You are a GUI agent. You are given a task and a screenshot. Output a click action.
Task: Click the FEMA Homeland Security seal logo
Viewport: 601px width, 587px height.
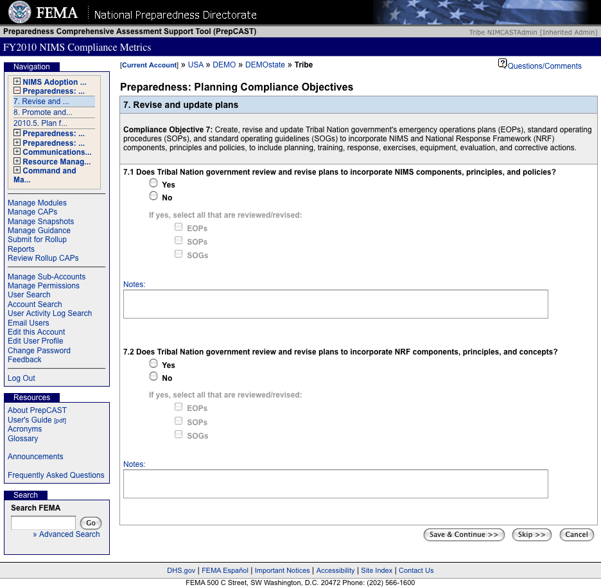tap(19, 12)
